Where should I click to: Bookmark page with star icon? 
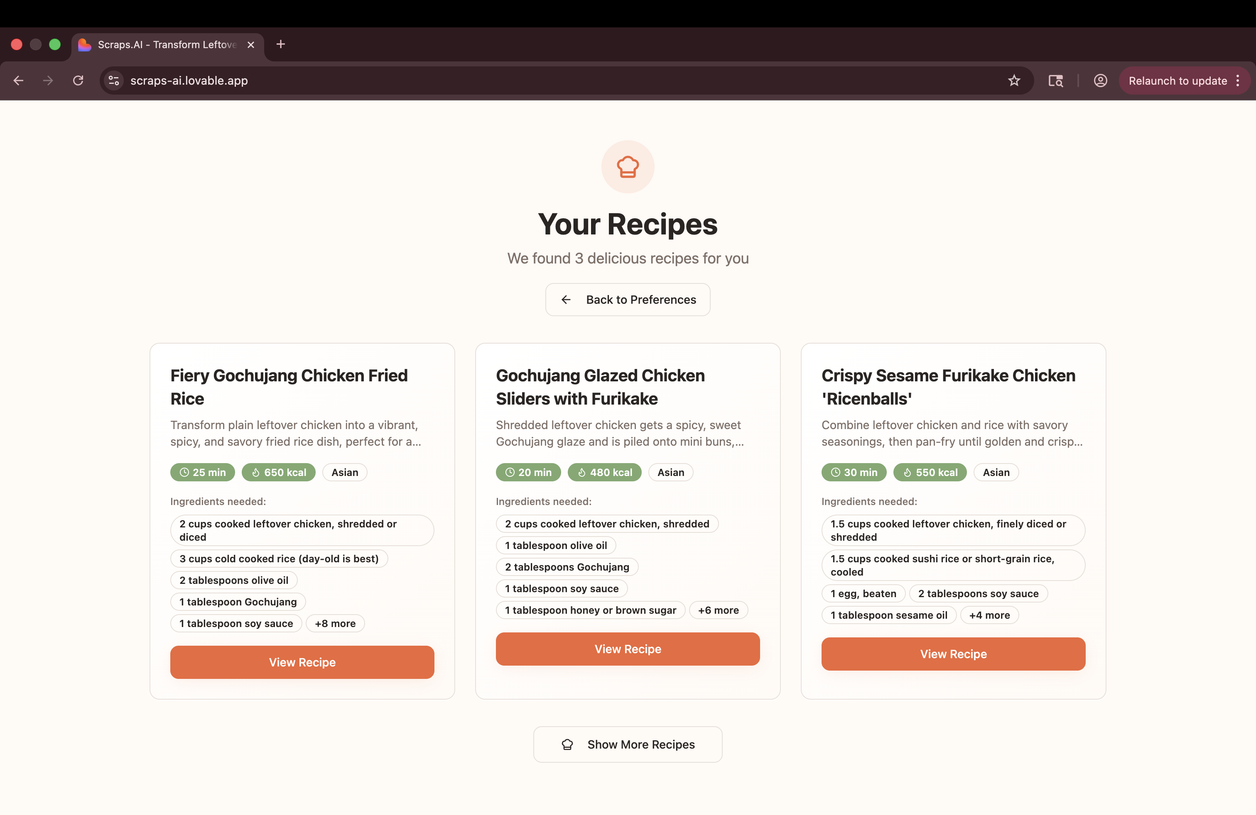1014,81
